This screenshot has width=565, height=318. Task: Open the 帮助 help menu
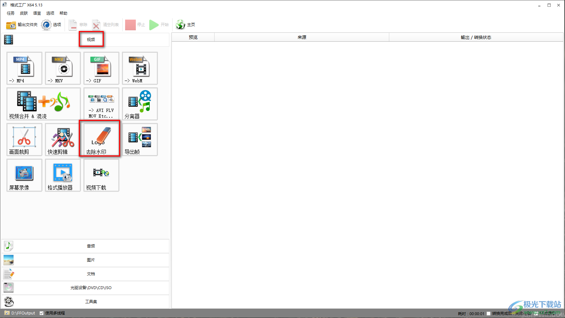pos(63,13)
